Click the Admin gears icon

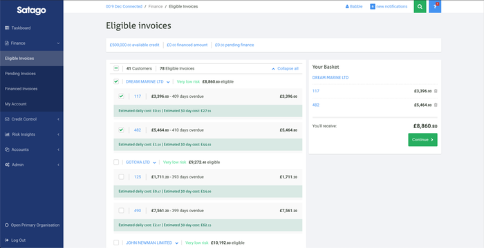coord(7,165)
